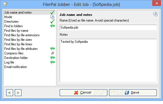This screenshot has width=163, height=104.
Task: Close the Edit Job window
Action: (x=157, y=3)
